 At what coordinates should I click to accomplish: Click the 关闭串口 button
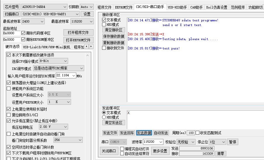pos(109,151)
